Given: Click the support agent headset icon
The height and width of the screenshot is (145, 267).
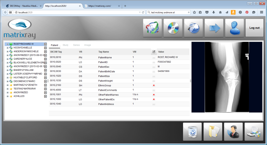Looking at the screenshot, I should (233, 132).
